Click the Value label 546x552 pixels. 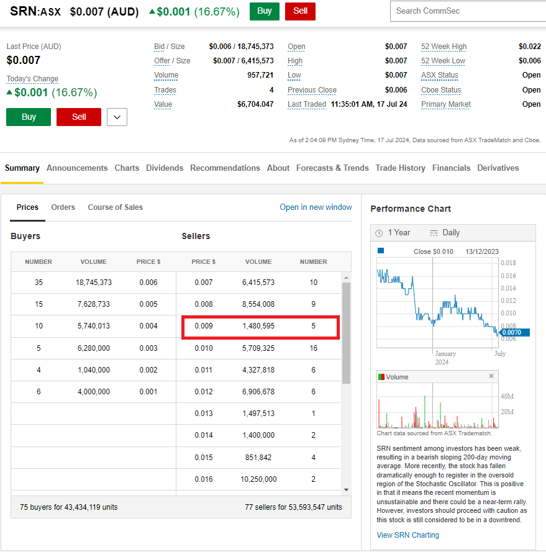(x=163, y=104)
